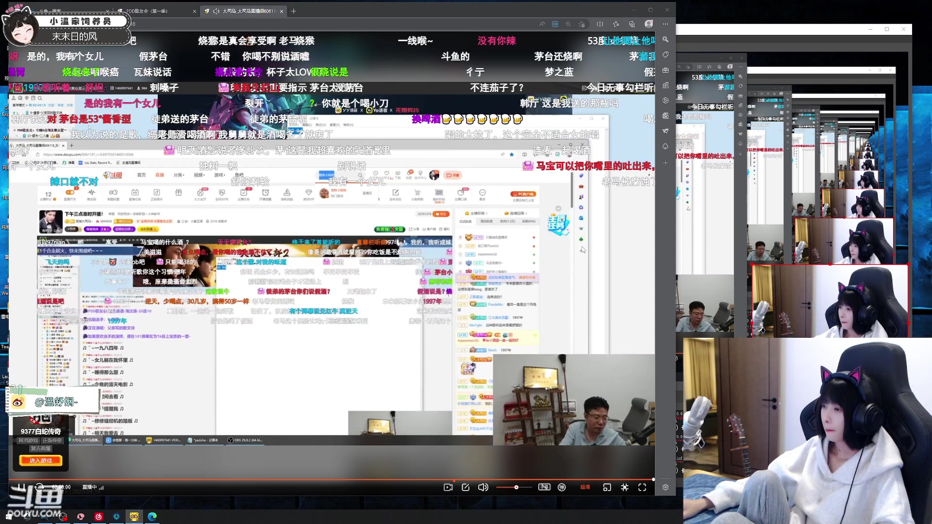Open the Windows Start menu
This screenshot has height=524, width=932.
click(x=9, y=517)
